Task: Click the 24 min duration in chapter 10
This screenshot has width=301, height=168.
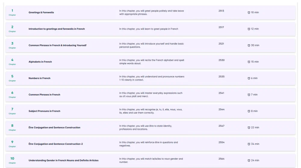Action: 255,160
